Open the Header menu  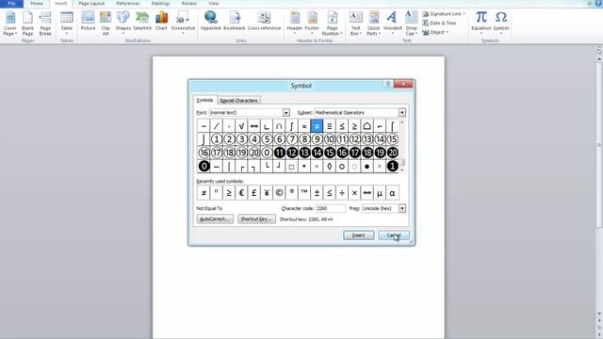click(x=295, y=23)
